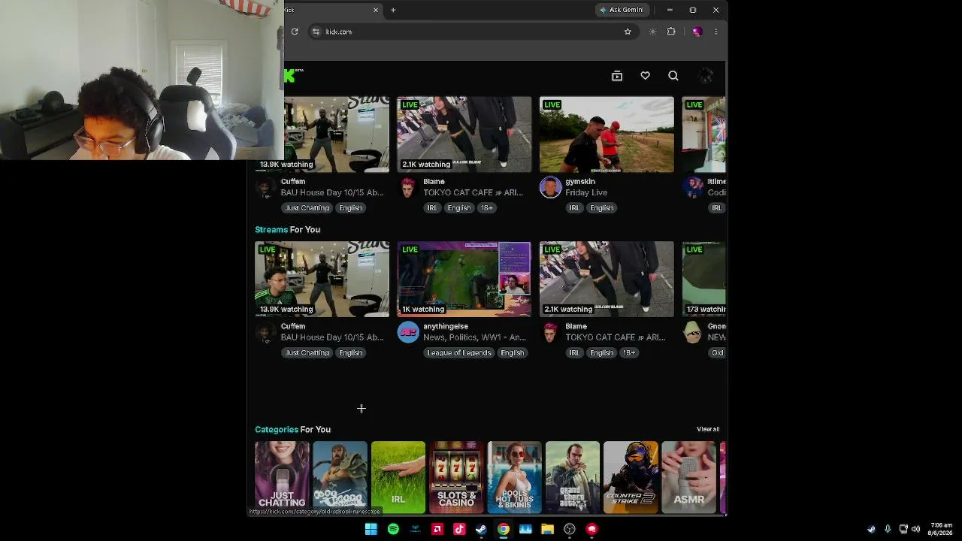Open OBS Studio from the taskbar
Image resolution: width=962 pixels, height=541 pixels.
click(x=570, y=529)
